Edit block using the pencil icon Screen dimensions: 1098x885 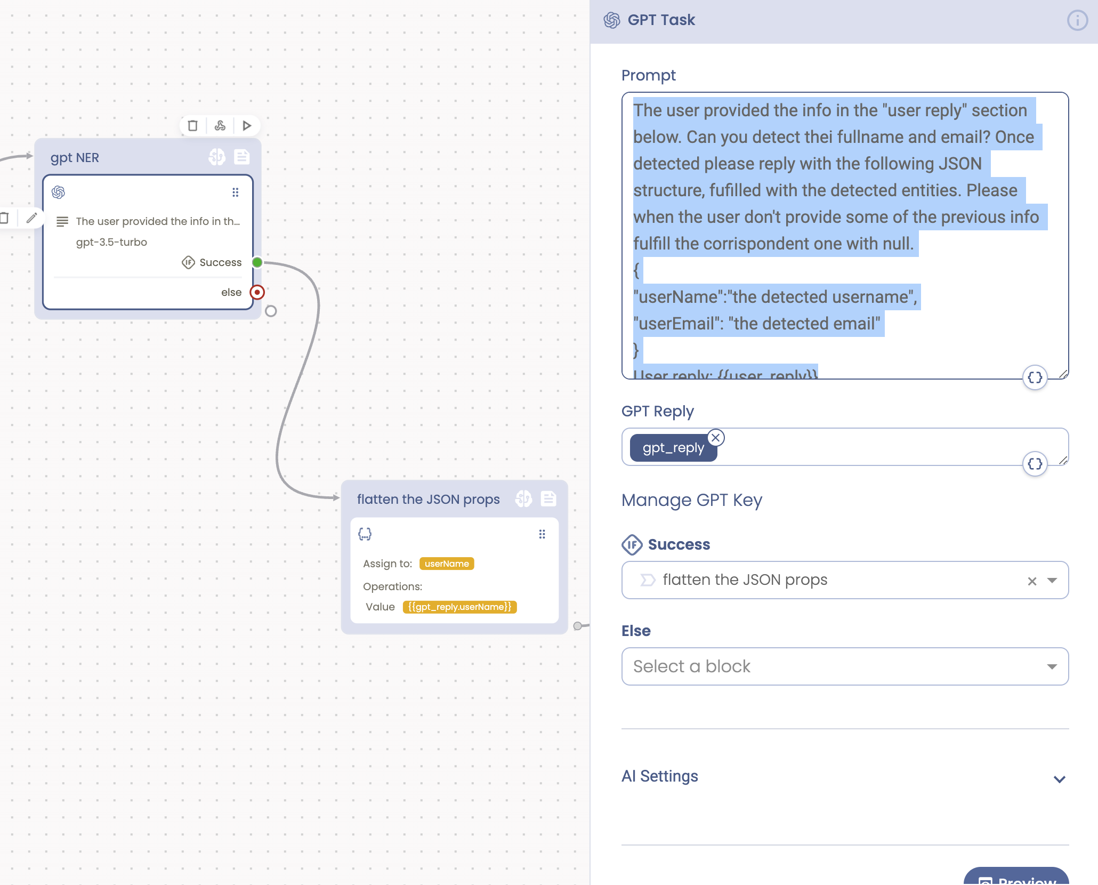click(x=32, y=218)
